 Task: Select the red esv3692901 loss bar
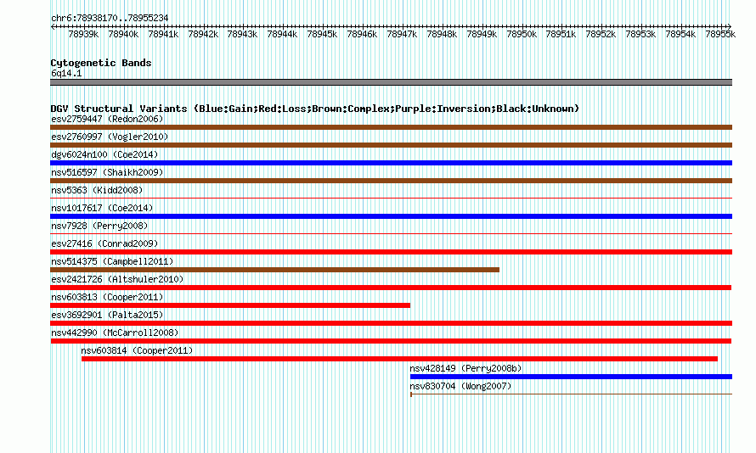coord(391,323)
